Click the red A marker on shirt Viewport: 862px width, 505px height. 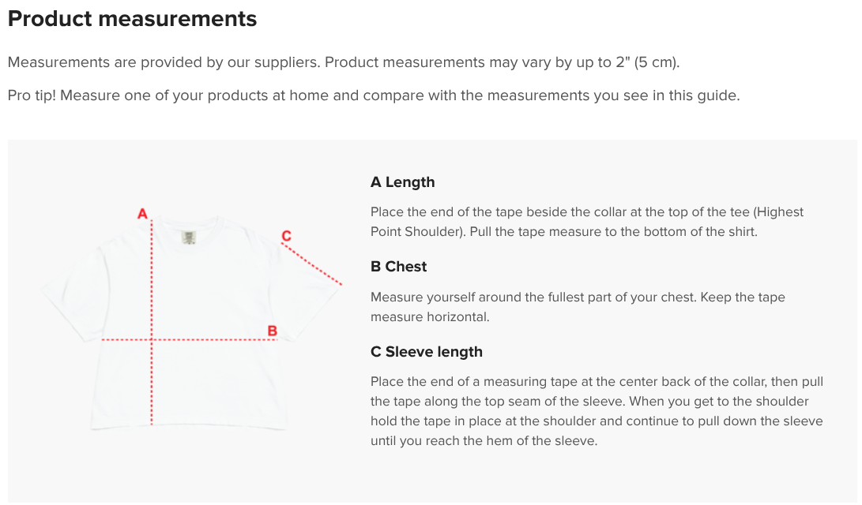tap(142, 214)
